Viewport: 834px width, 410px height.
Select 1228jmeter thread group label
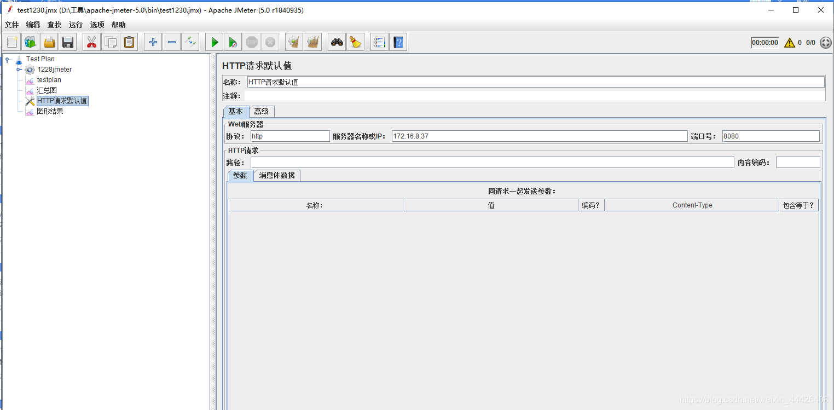pyautogui.click(x=55, y=70)
